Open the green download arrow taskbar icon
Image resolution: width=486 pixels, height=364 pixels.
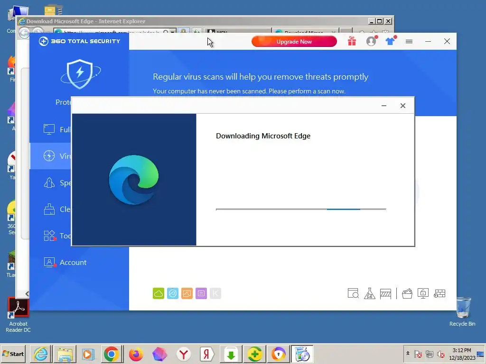(231, 354)
